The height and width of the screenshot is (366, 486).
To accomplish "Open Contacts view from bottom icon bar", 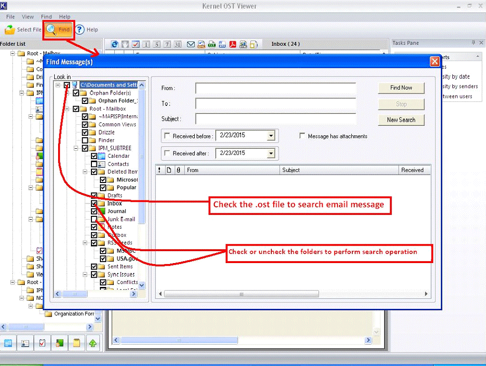I will [x=25, y=343].
